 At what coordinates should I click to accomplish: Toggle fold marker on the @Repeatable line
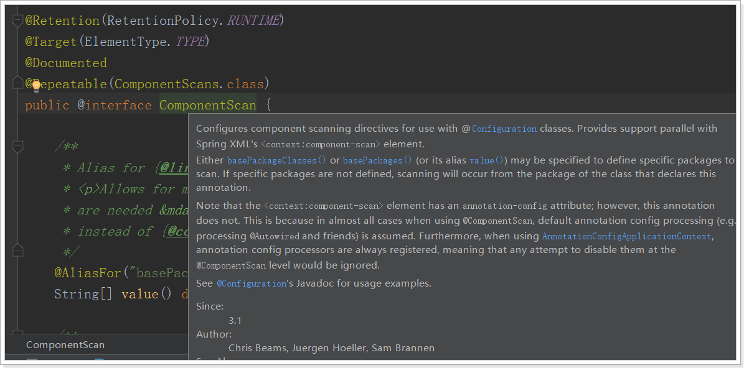(17, 81)
